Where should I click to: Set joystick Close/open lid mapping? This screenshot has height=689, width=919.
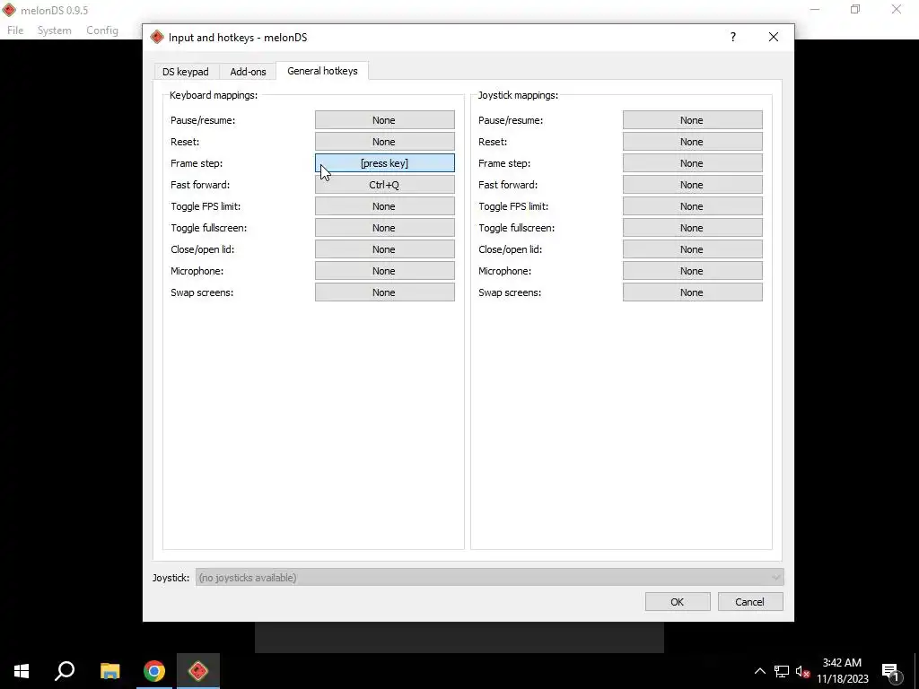692,249
